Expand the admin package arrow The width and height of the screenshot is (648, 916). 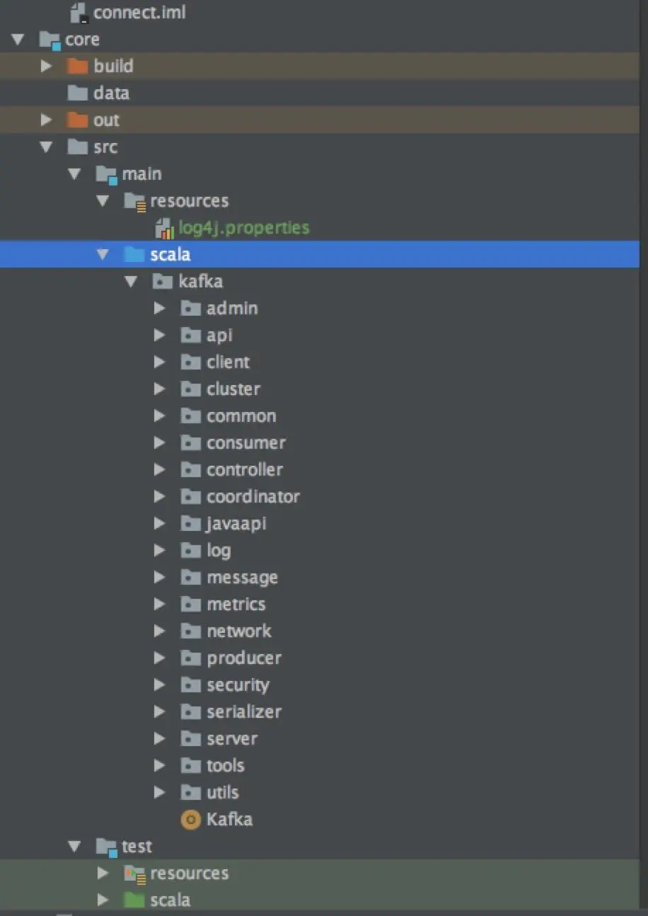[x=159, y=308]
